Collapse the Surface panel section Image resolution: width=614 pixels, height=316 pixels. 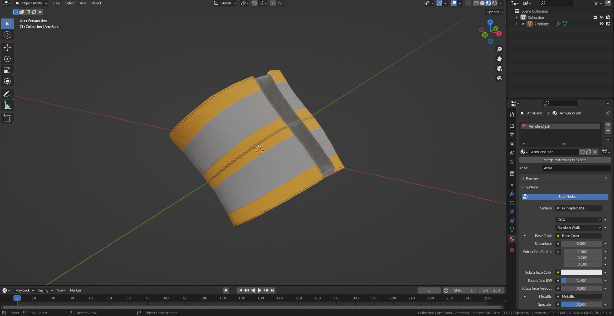click(531, 187)
